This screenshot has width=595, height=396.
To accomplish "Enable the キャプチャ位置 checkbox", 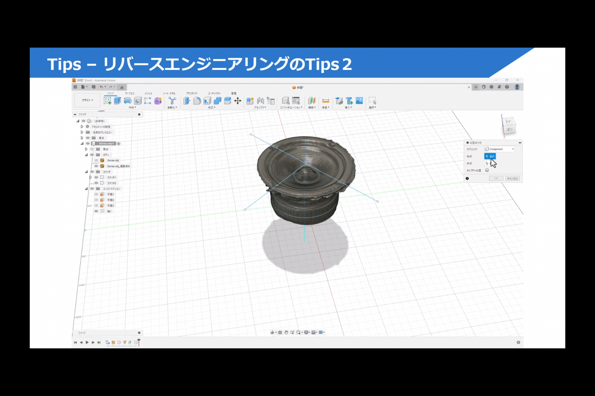I will [x=487, y=170].
